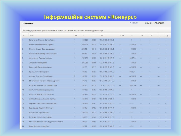Image resolution: width=181 pixels, height=136 pixels.
Task: Select applicant Павліщак Софія Юріївна
Action: coord(39,113)
